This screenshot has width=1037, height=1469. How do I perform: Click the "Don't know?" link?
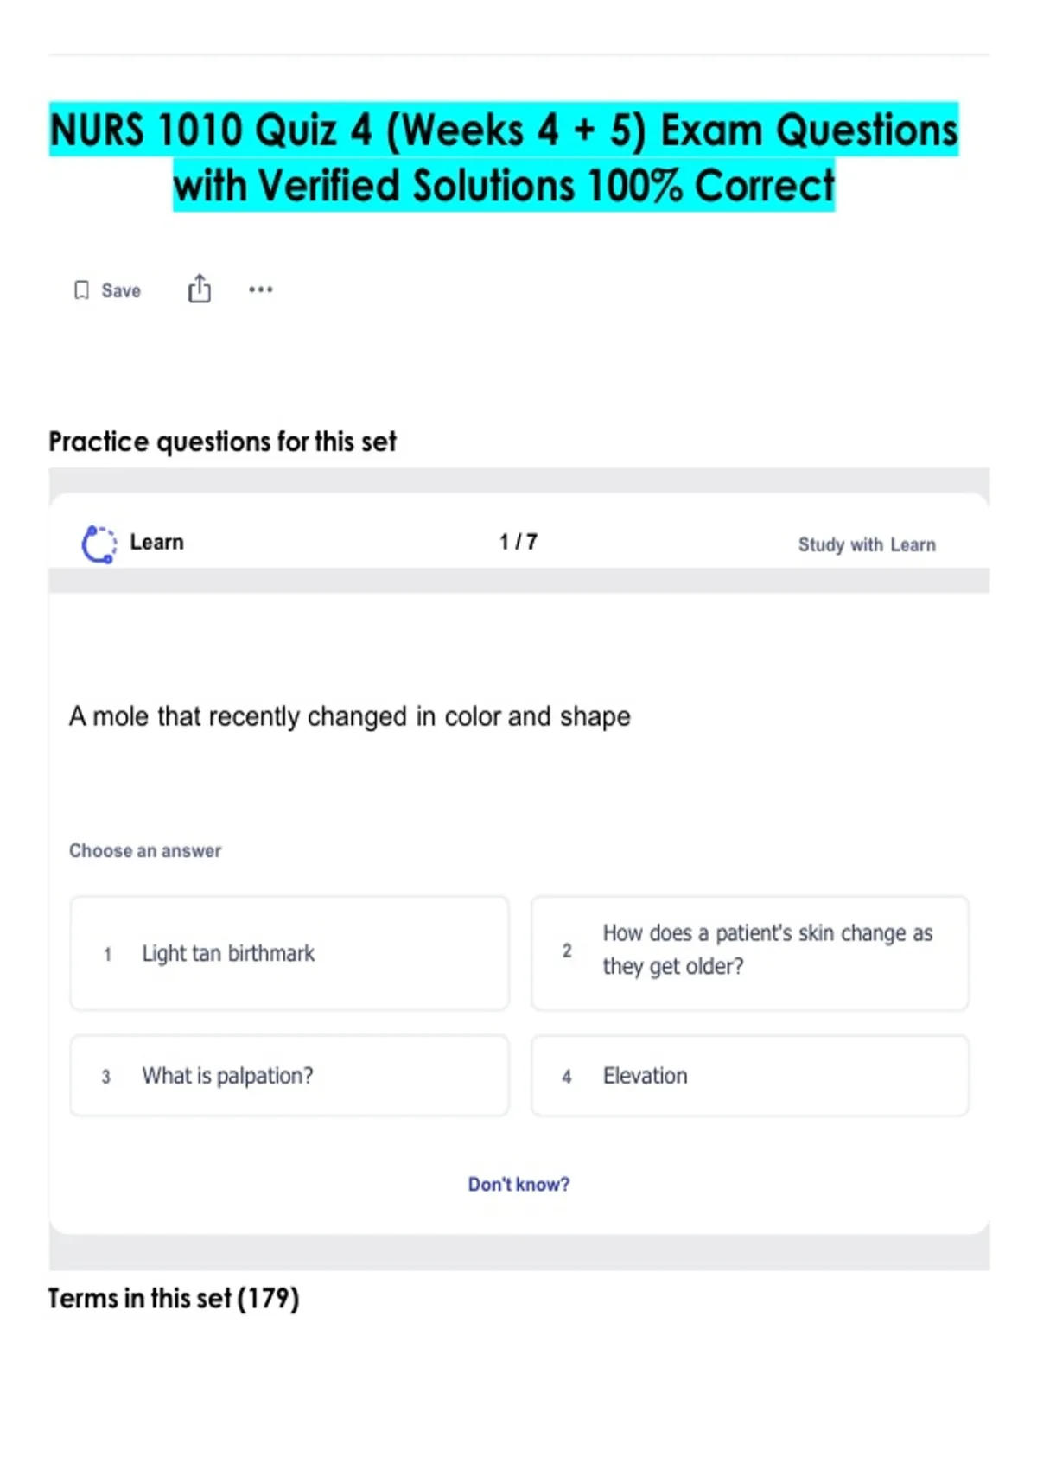[x=518, y=1184]
